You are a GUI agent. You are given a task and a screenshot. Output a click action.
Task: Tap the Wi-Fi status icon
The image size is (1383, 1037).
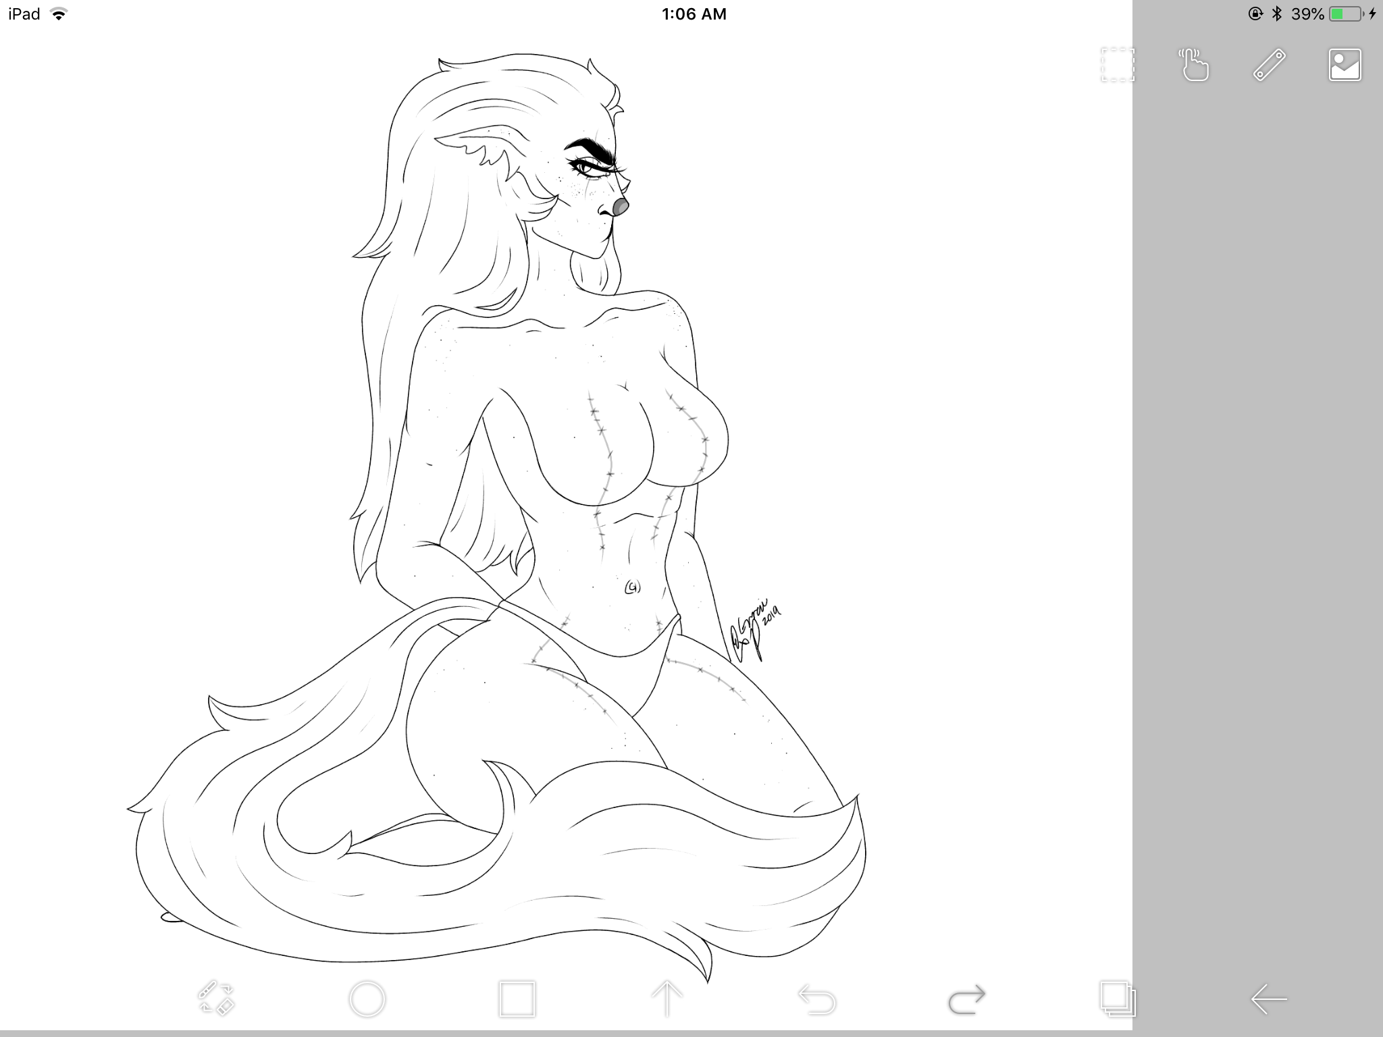point(59,14)
